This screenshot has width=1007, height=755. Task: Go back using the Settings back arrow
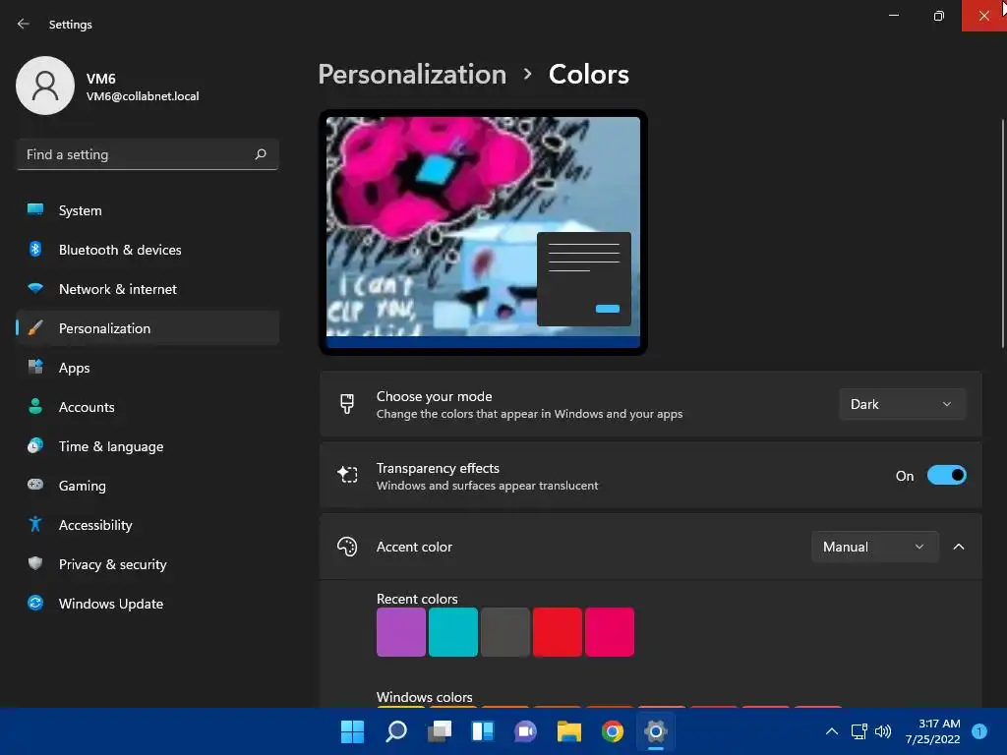click(x=24, y=24)
